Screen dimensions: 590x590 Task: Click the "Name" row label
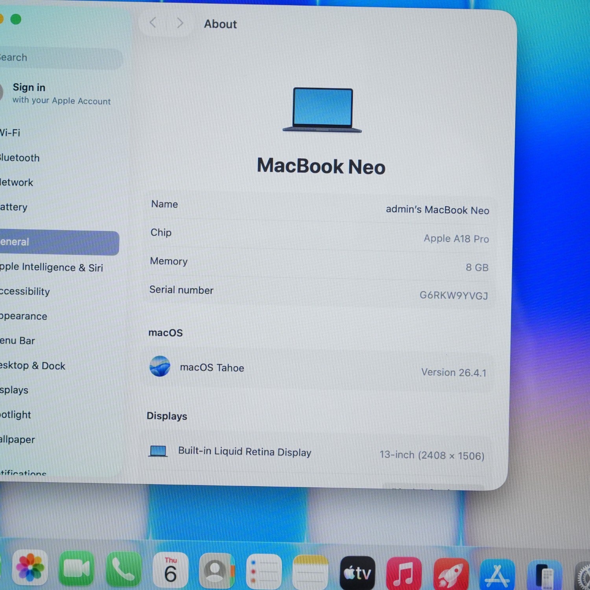pyautogui.click(x=164, y=204)
